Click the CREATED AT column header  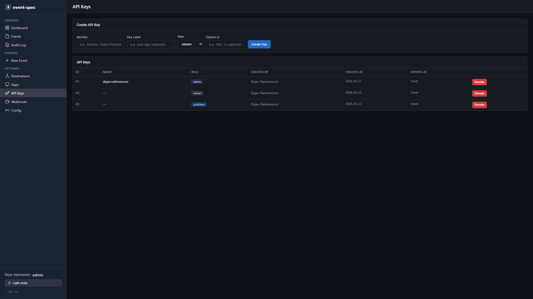[354, 72]
